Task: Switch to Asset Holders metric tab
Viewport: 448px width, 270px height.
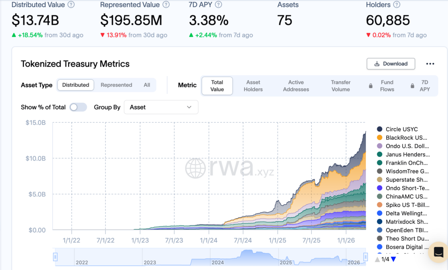Action: coord(253,86)
